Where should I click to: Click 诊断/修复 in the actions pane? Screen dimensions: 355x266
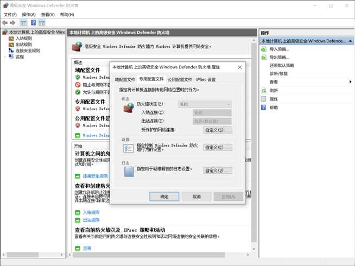pyautogui.click(x=278, y=74)
